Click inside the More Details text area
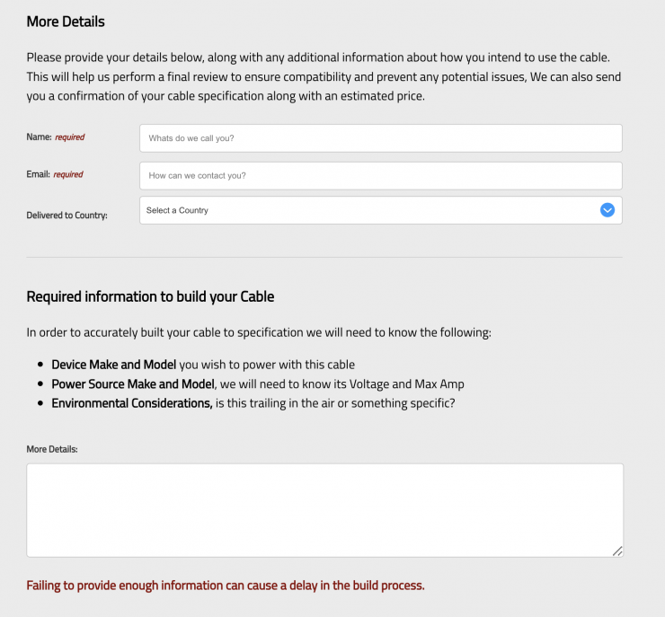Image resolution: width=665 pixels, height=617 pixels. point(325,510)
